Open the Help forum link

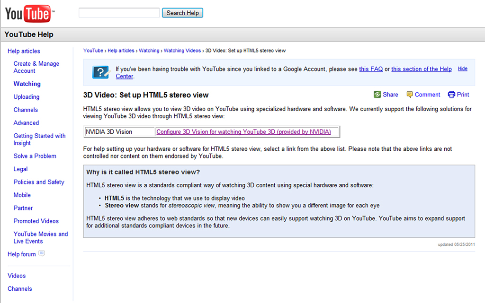(22, 254)
